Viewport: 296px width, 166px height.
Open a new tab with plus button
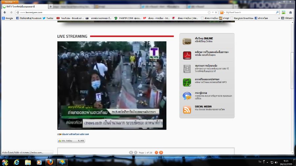tap(51, 7)
